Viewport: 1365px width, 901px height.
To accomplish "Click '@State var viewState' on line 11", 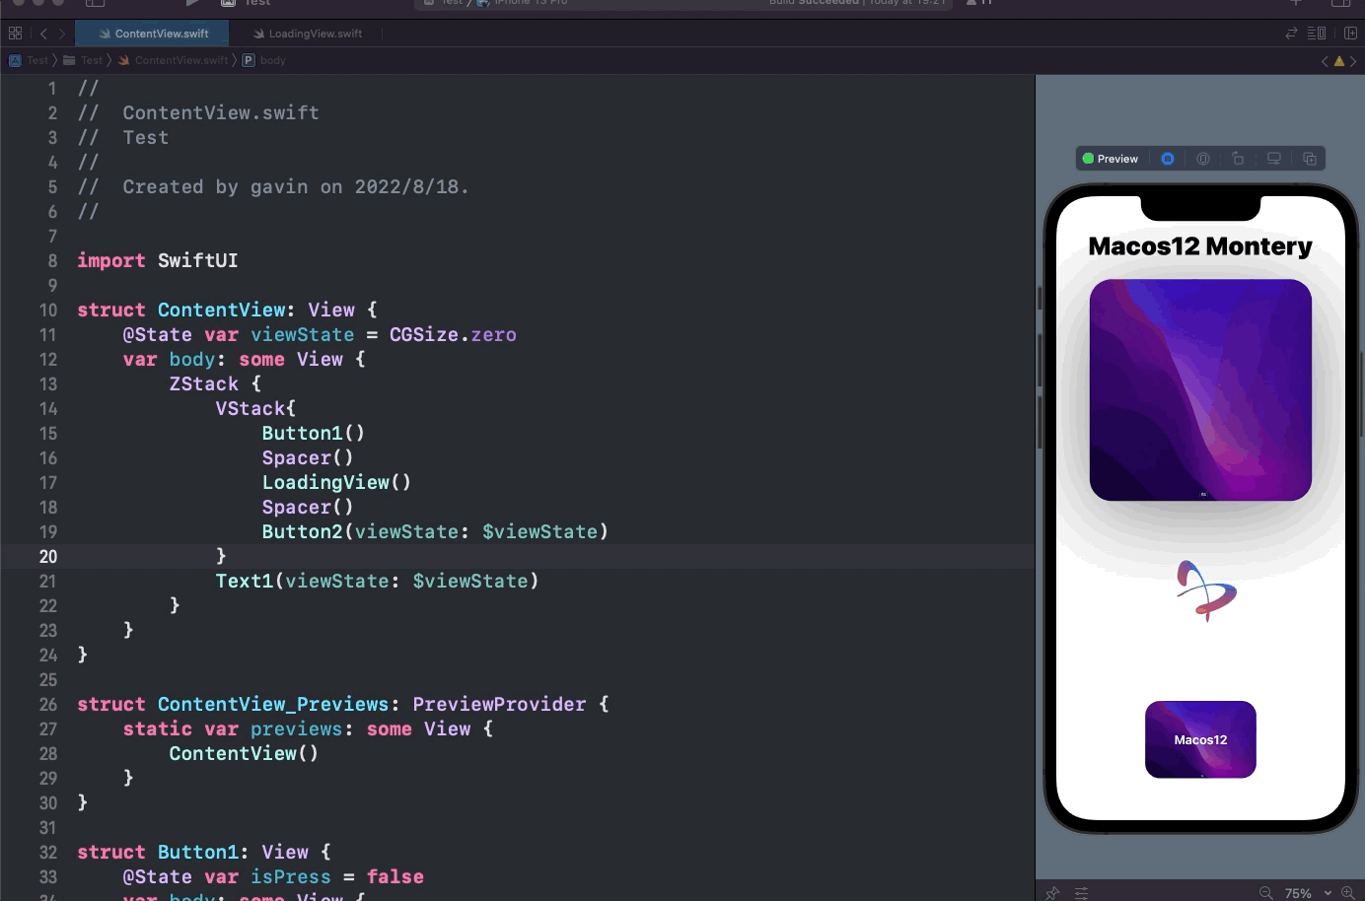I will [x=239, y=335].
